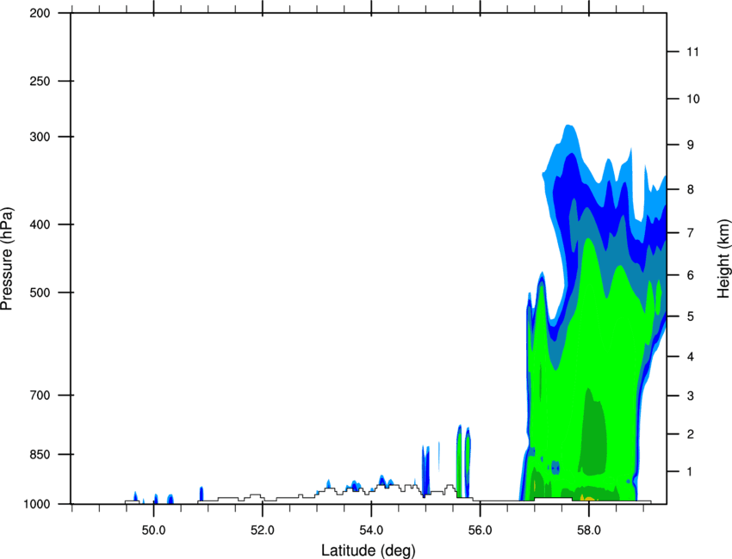Click the 11 km height label

(x=693, y=52)
